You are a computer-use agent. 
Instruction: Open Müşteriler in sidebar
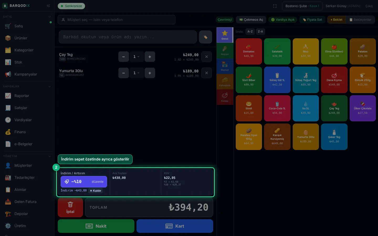(27, 165)
